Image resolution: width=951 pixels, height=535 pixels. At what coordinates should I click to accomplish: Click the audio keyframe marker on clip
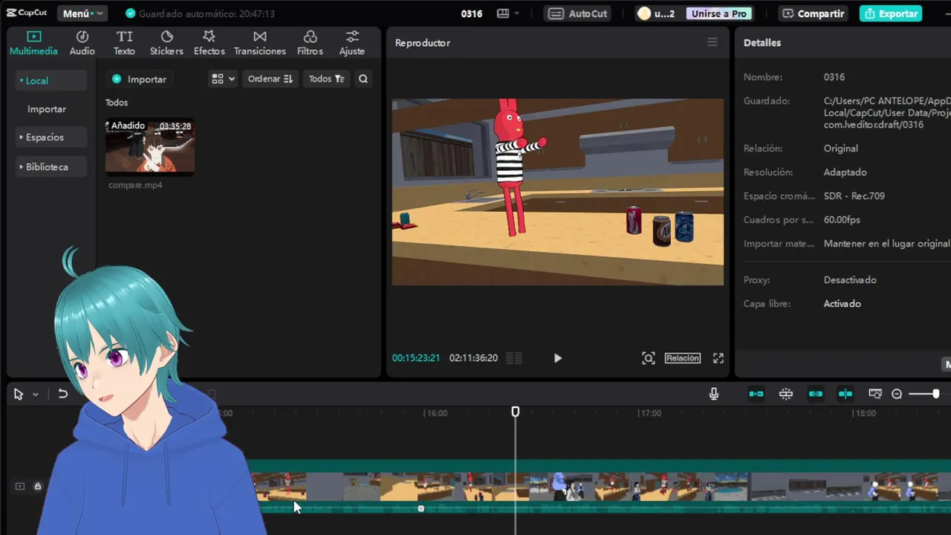421,509
